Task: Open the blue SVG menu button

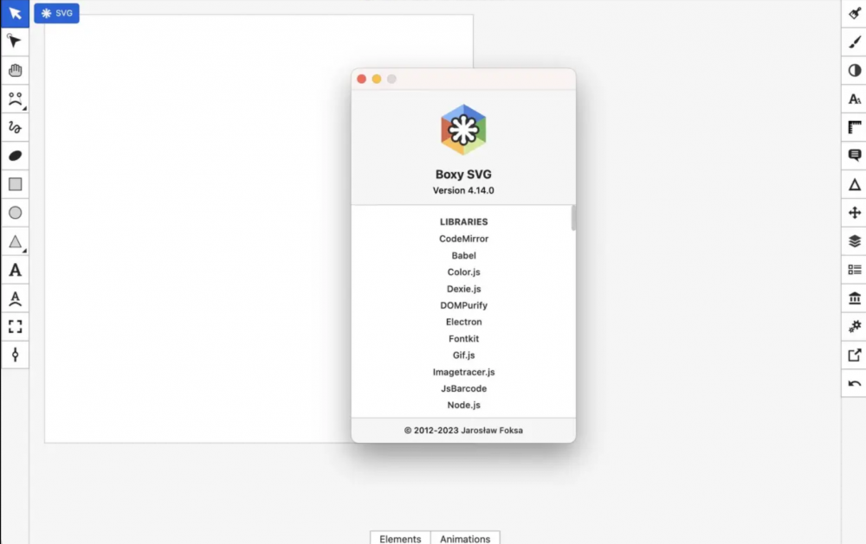Action: coord(56,13)
